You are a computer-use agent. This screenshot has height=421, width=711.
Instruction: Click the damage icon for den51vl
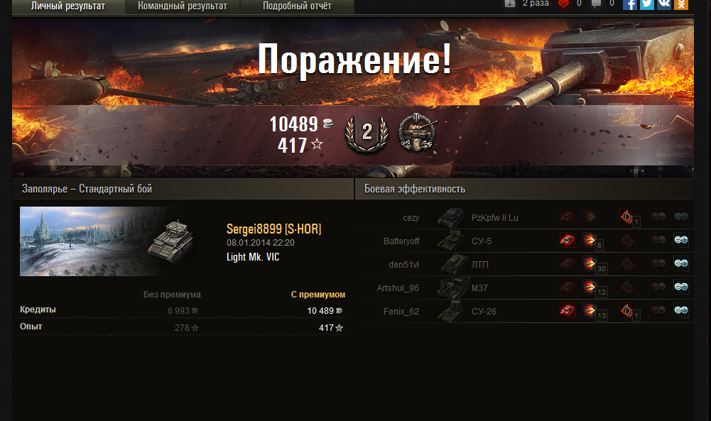[x=590, y=263]
